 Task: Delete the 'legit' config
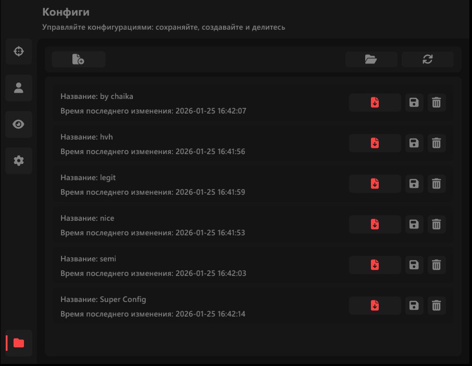[x=437, y=183]
